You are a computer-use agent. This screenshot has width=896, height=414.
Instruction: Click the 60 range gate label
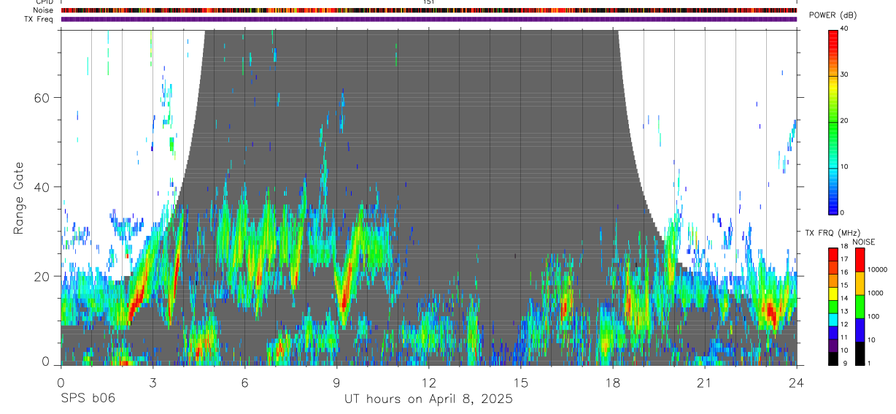tap(43, 98)
